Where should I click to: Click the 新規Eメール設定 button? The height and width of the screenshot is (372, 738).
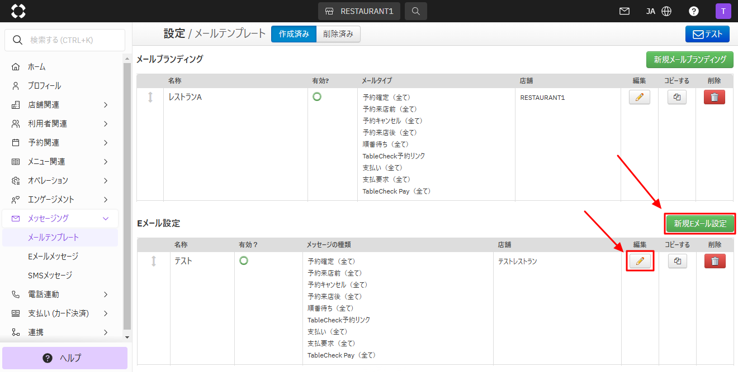tap(700, 224)
